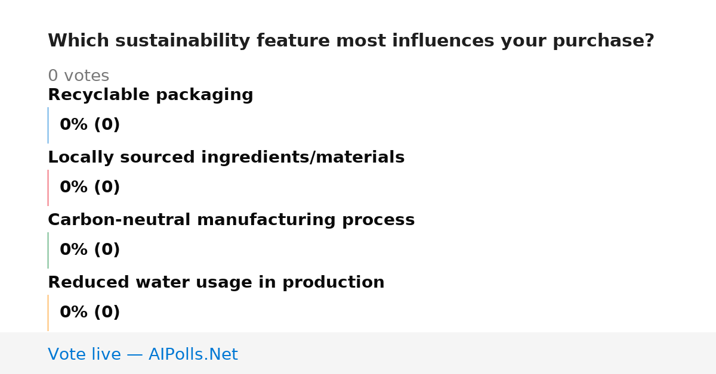Click the 0 votes total count
This screenshot has width=716, height=374.
pyautogui.click(x=78, y=76)
